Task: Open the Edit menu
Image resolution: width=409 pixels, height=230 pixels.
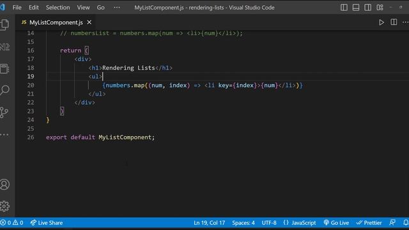Action: point(34,8)
